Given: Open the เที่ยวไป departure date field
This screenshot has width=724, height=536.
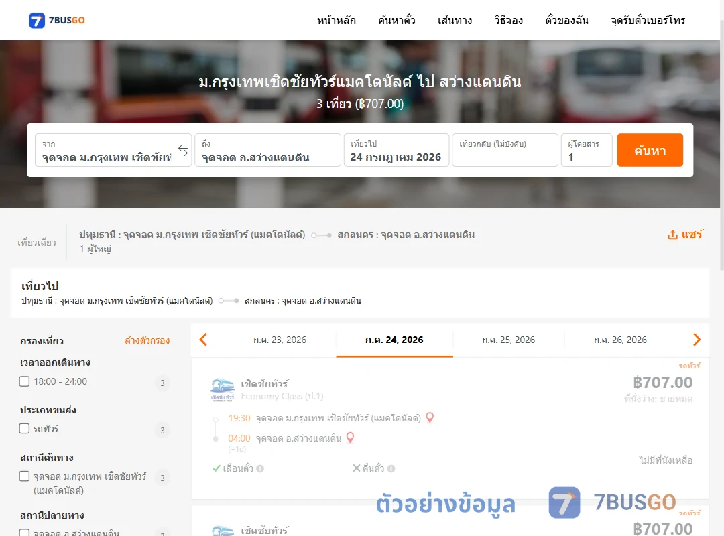Looking at the screenshot, I should 396,150.
